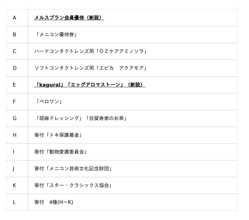
Task: Click the letter J cell
Action: tap(13, 169)
